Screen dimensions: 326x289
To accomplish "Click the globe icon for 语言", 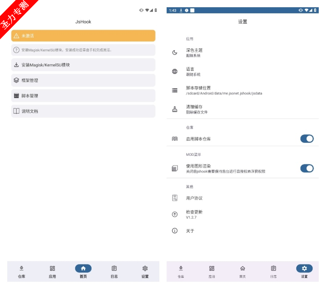I will point(175,71).
